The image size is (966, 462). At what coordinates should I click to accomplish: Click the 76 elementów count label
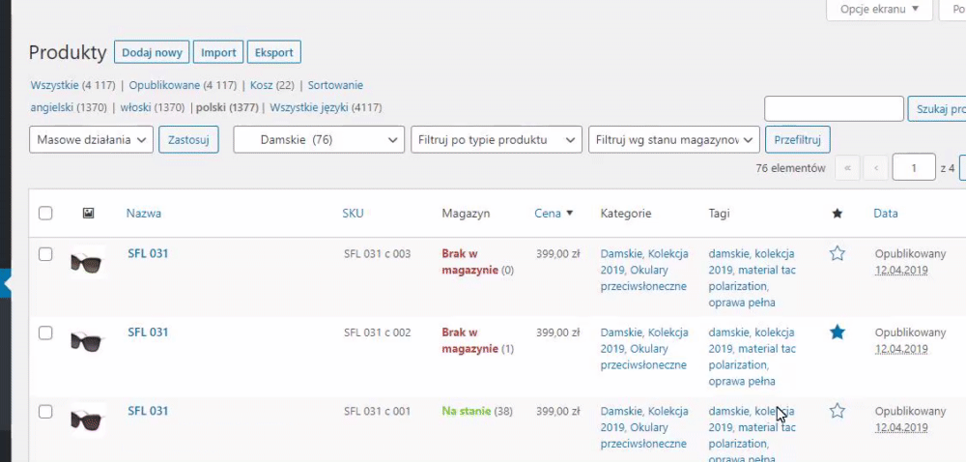tap(790, 168)
